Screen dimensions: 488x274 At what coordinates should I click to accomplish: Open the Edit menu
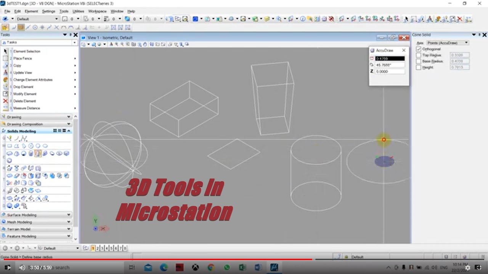click(18, 11)
